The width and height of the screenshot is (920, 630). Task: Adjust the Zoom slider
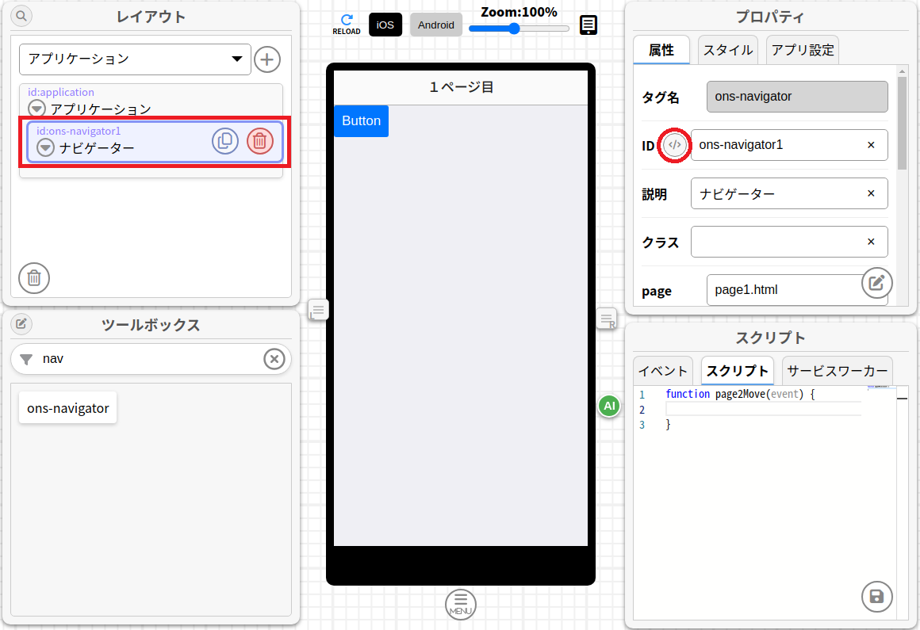[514, 29]
